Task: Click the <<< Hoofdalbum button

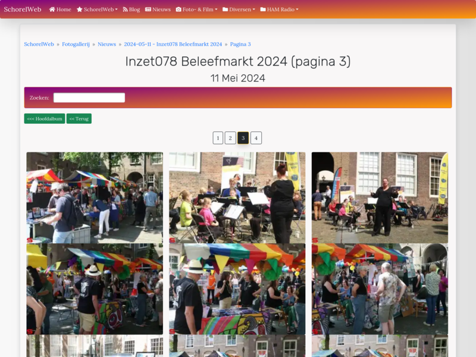Action: [45, 118]
